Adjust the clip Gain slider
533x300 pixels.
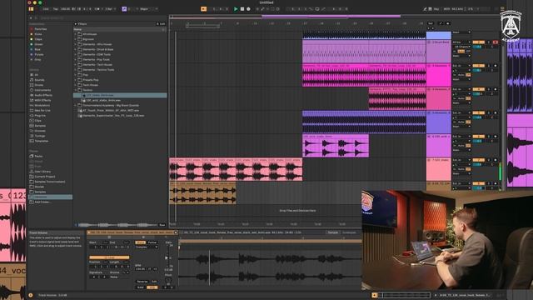point(167,257)
